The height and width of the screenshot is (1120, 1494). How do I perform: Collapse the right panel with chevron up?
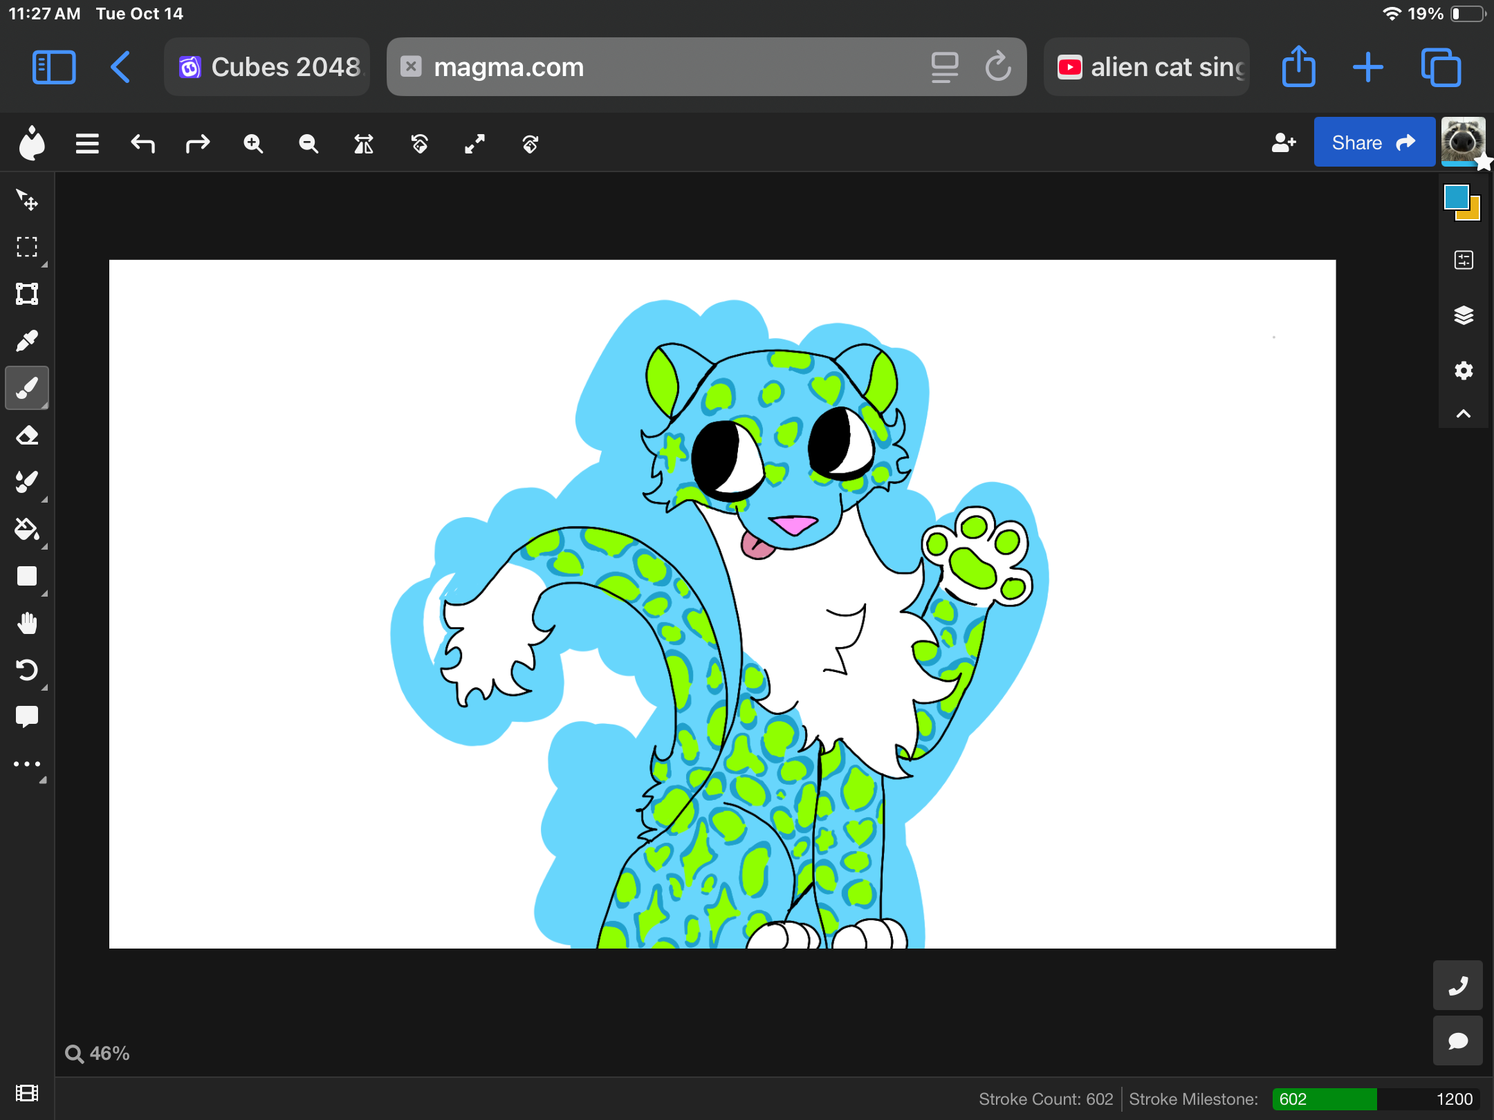[1464, 413]
